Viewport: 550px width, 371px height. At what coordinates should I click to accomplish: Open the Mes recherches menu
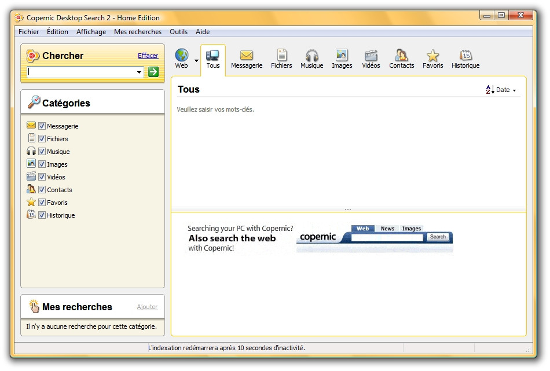[137, 32]
